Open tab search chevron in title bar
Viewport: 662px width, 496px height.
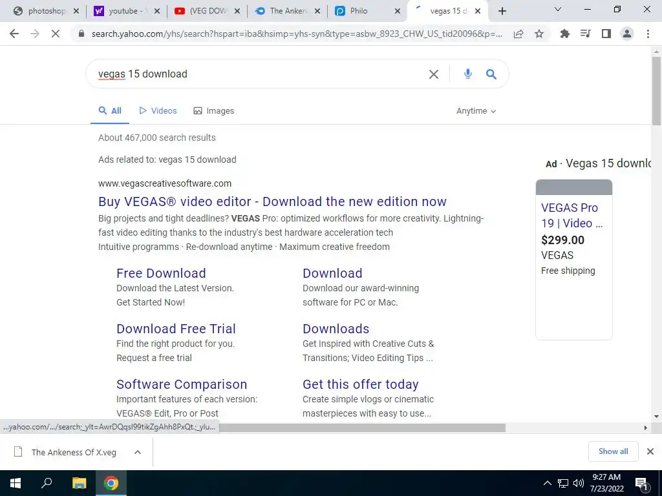558,9
